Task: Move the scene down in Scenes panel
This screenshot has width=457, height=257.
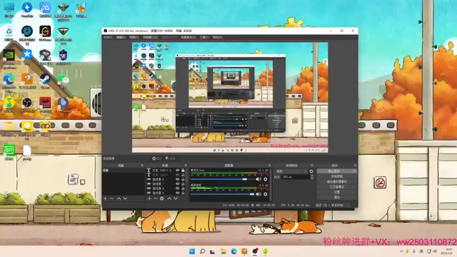Action: point(125,198)
